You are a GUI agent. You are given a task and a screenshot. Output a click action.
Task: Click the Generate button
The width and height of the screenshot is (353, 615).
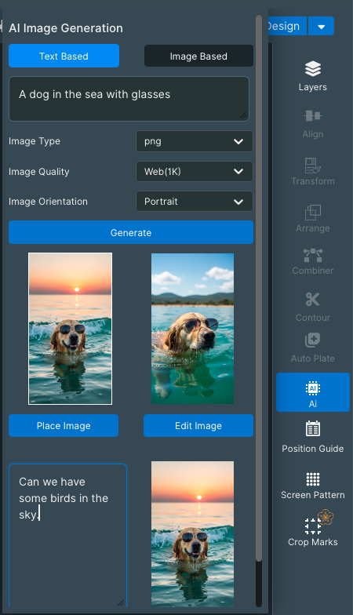131,232
